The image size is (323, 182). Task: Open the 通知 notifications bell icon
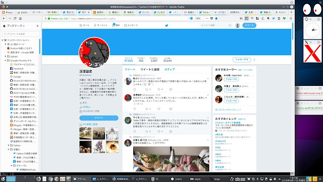tap(114, 25)
